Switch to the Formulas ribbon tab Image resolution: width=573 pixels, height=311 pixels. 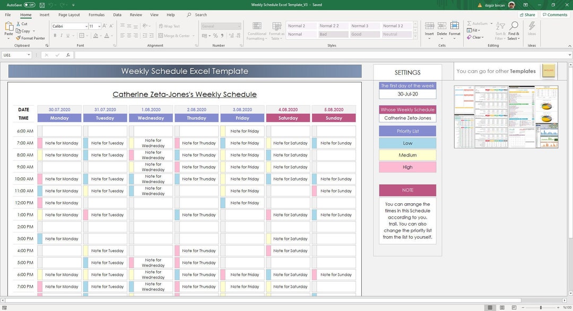96,14
